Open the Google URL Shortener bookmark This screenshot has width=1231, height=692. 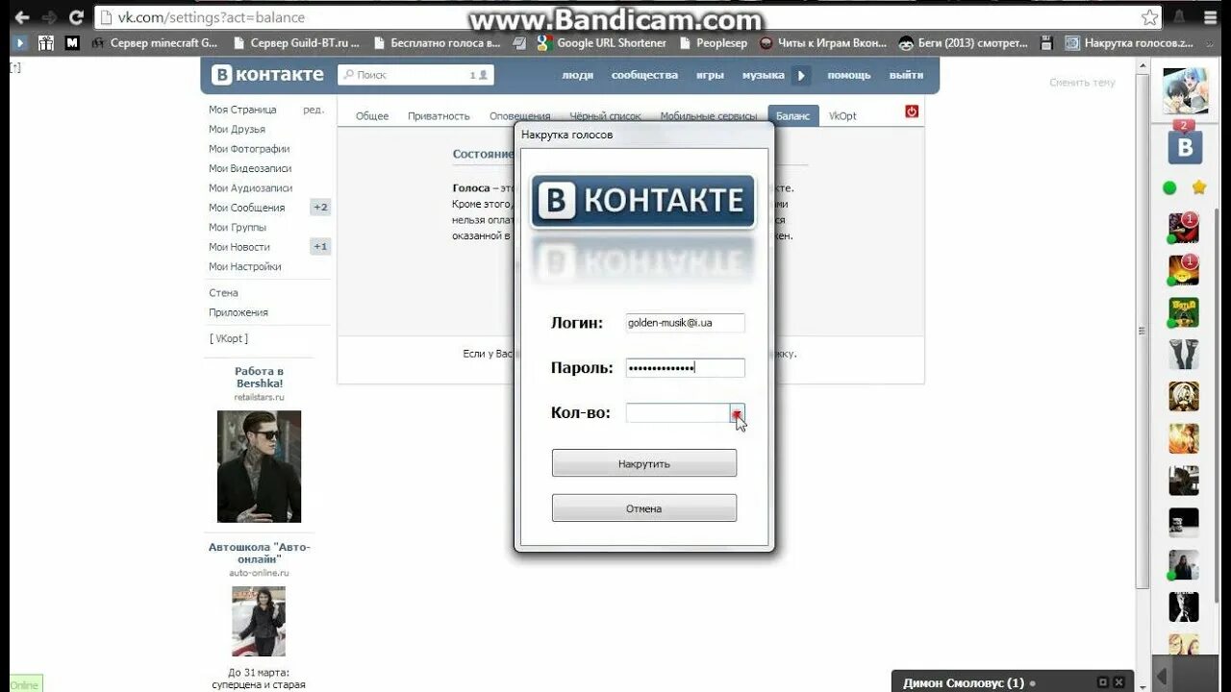pyautogui.click(x=602, y=42)
